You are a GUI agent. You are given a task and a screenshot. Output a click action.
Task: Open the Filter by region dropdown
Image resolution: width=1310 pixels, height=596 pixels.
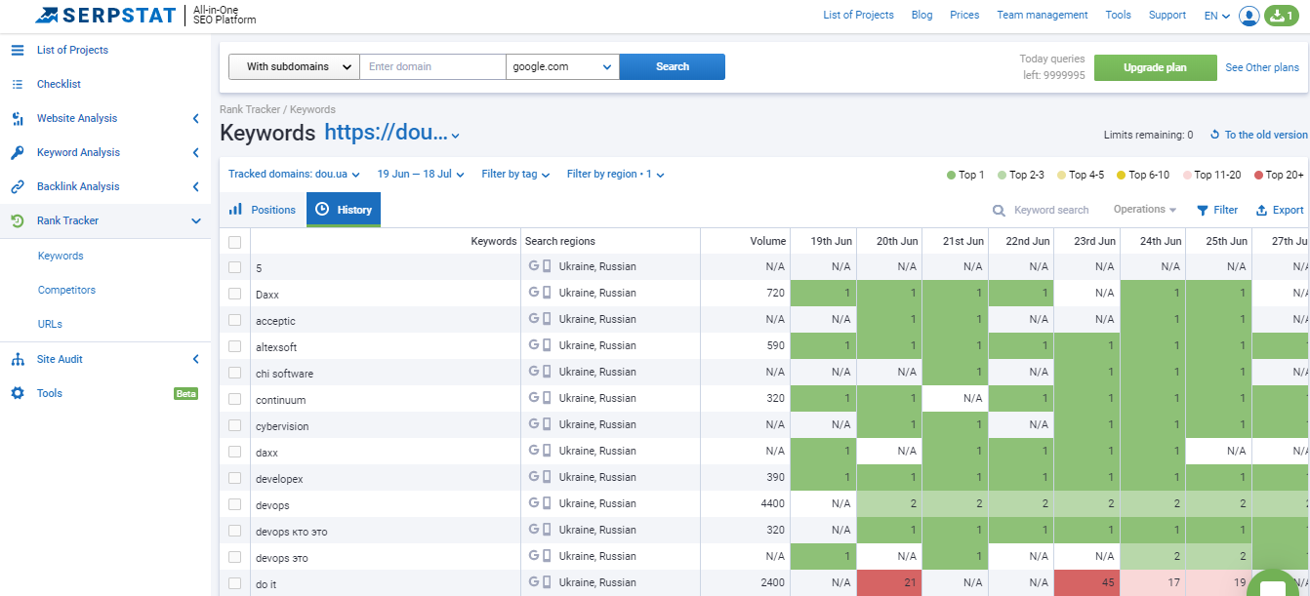(x=615, y=174)
